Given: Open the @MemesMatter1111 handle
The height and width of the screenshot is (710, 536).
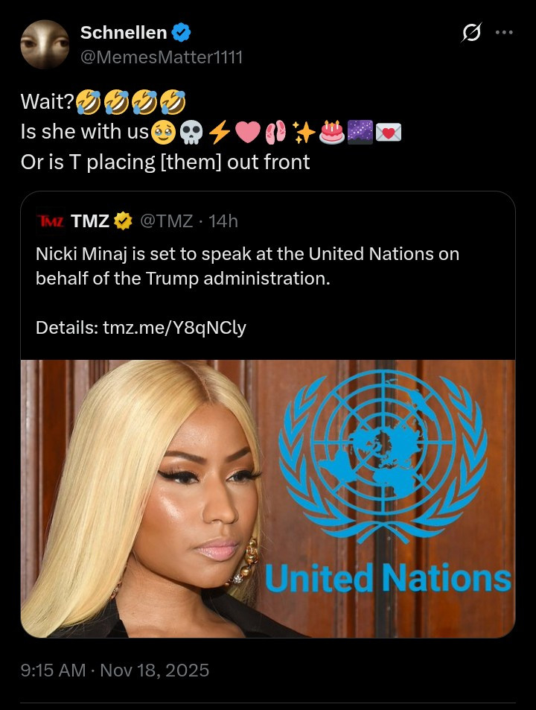Looking at the screenshot, I should pos(162,57).
